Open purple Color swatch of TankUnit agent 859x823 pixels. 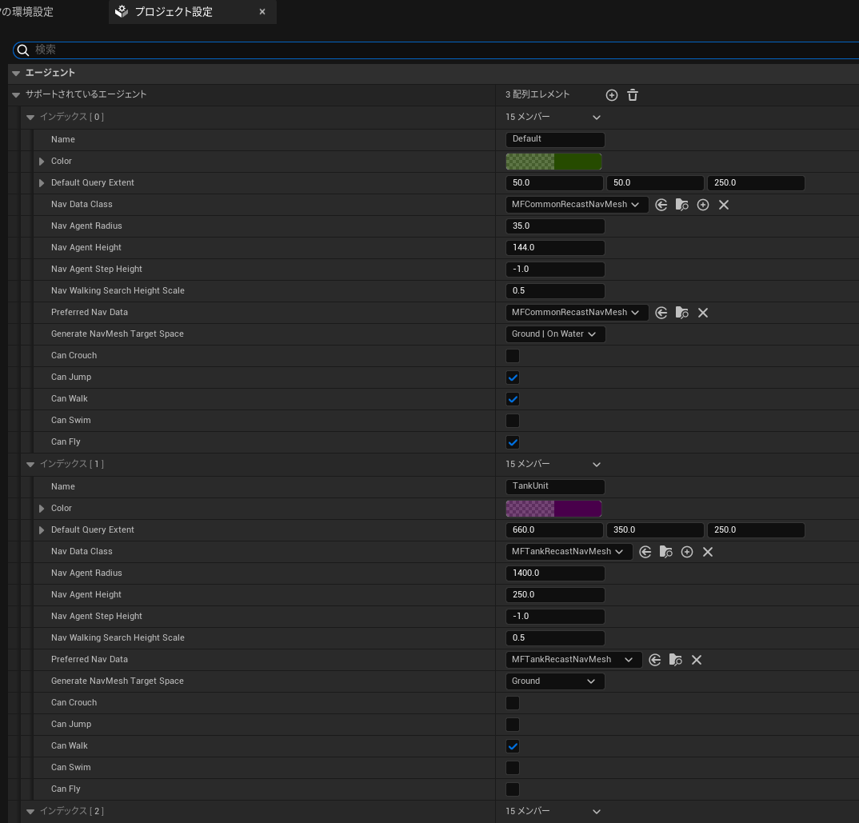[553, 509]
